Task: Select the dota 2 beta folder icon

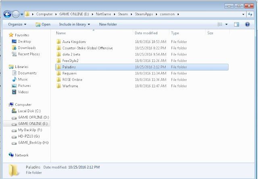Action: pyautogui.click(x=58, y=54)
